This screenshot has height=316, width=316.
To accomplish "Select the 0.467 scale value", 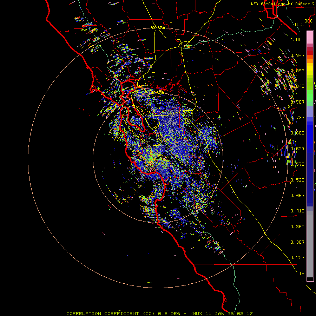I will (297, 196).
